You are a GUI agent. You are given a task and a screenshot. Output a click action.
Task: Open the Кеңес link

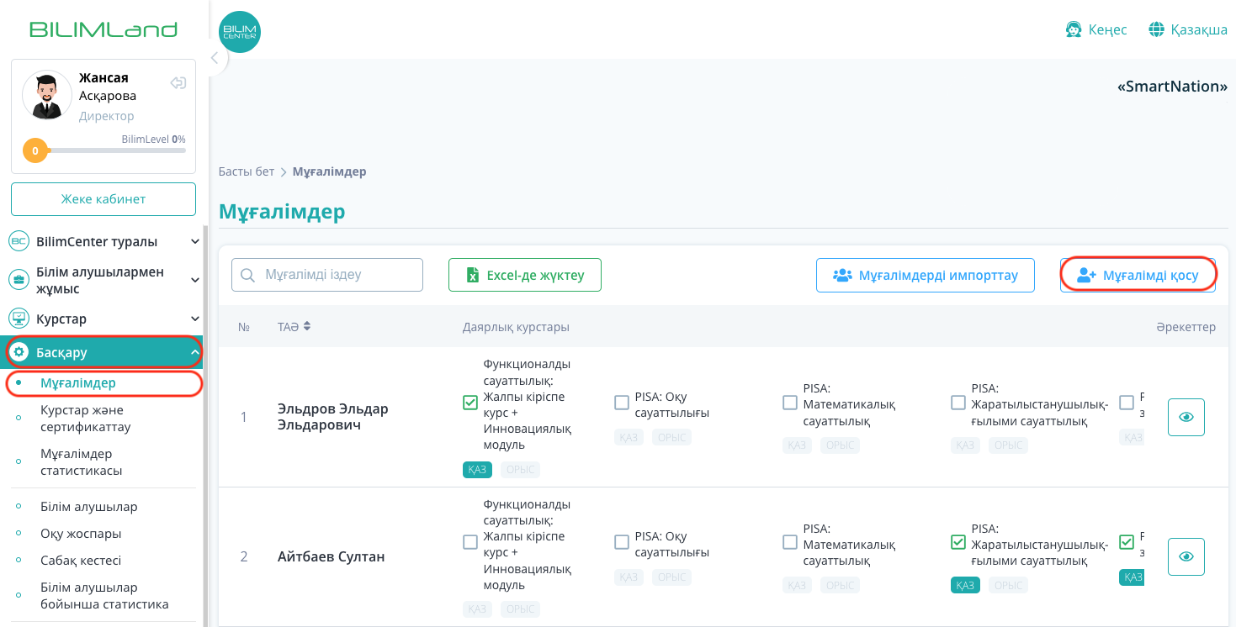point(1096,29)
